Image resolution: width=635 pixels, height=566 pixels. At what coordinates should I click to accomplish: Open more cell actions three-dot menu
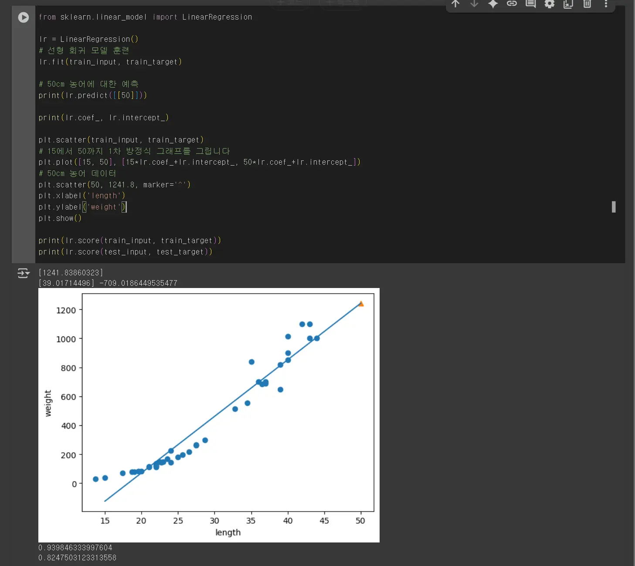tap(606, 4)
